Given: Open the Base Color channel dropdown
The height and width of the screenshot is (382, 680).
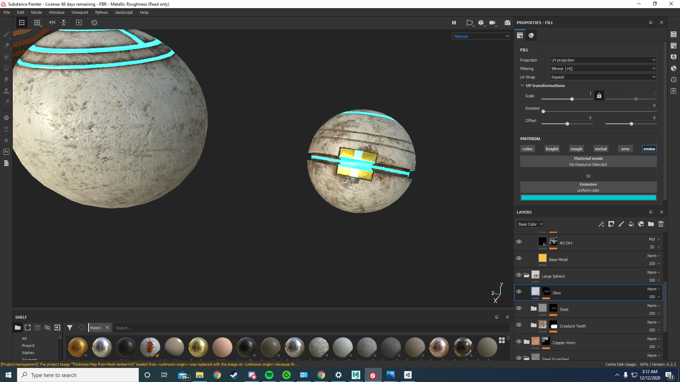Looking at the screenshot, I should tap(530, 224).
